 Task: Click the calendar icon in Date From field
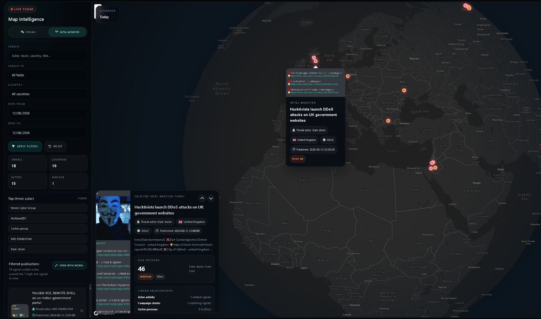pyautogui.click(x=82, y=114)
